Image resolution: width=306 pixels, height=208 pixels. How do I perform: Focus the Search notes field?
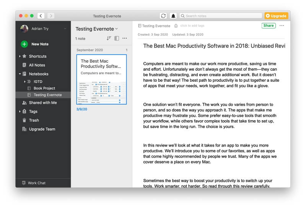tap(221, 16)
